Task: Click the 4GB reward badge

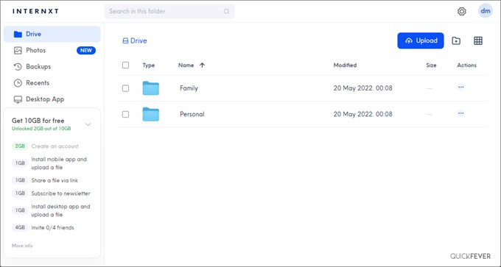Action: pos(20,228)
